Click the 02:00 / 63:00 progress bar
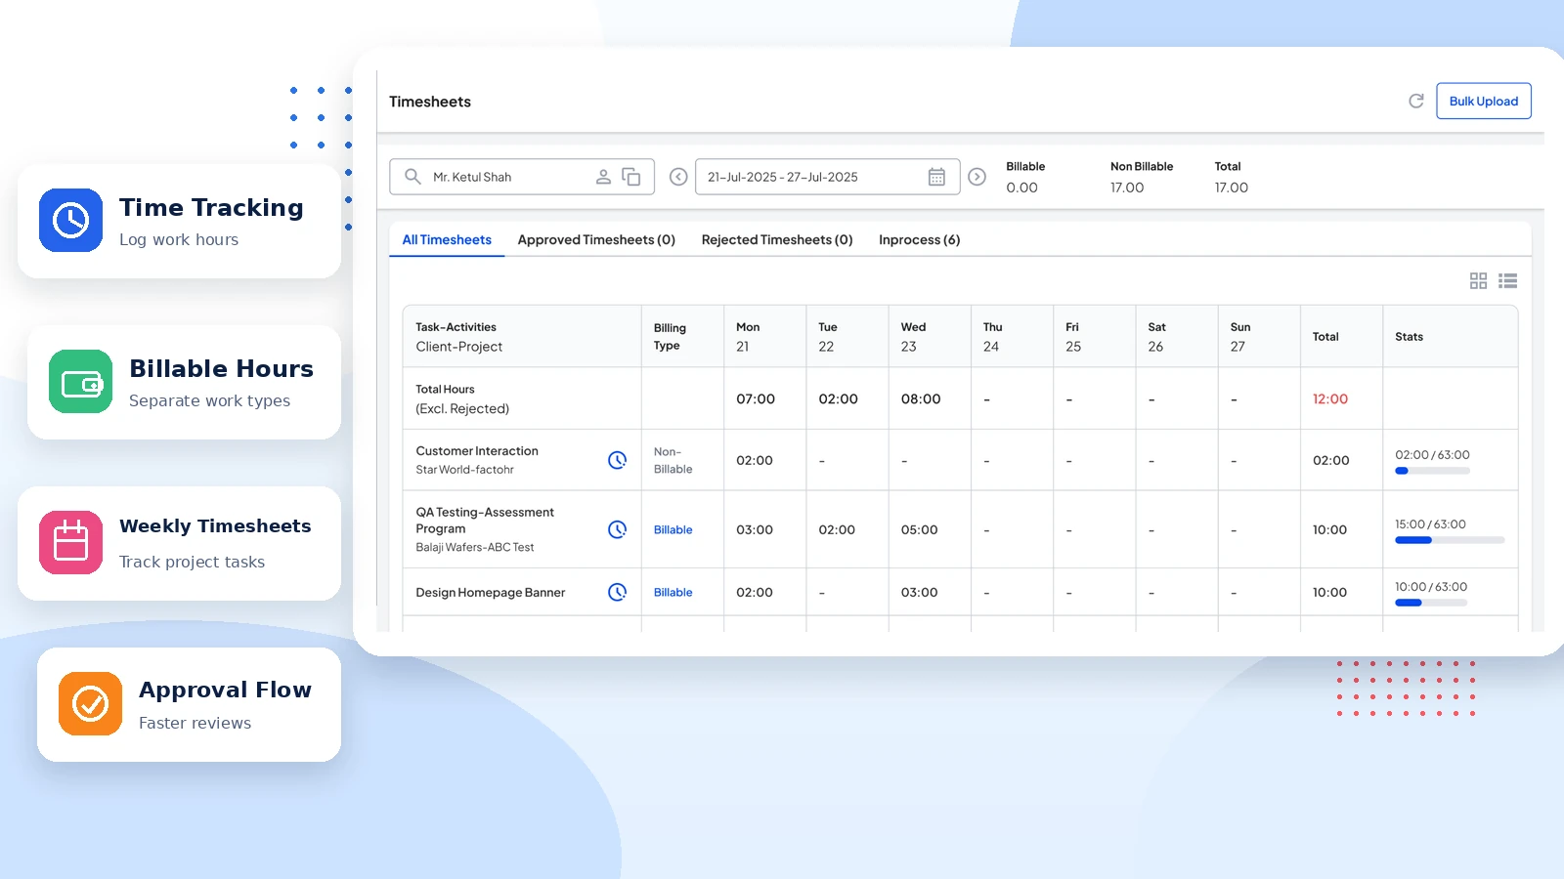Viewport: 1564px width, 879px height. [1432, 471]
